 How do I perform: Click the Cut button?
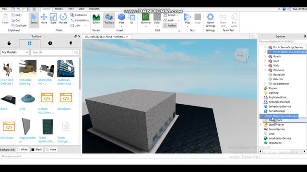pos(16,20)
